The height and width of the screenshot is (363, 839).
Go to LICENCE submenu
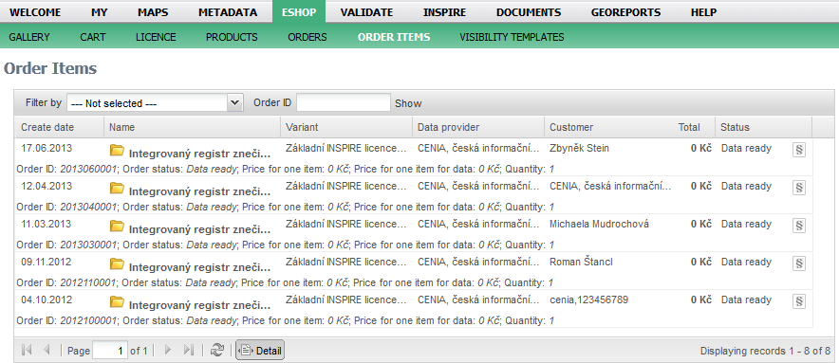click(156, 37)
